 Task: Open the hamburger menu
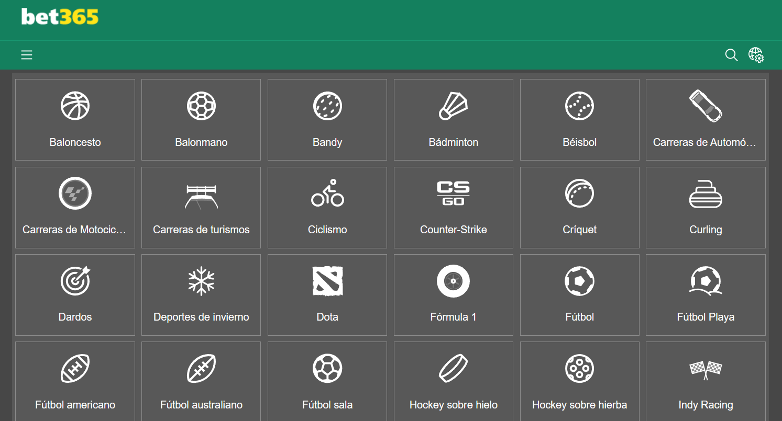27,55
